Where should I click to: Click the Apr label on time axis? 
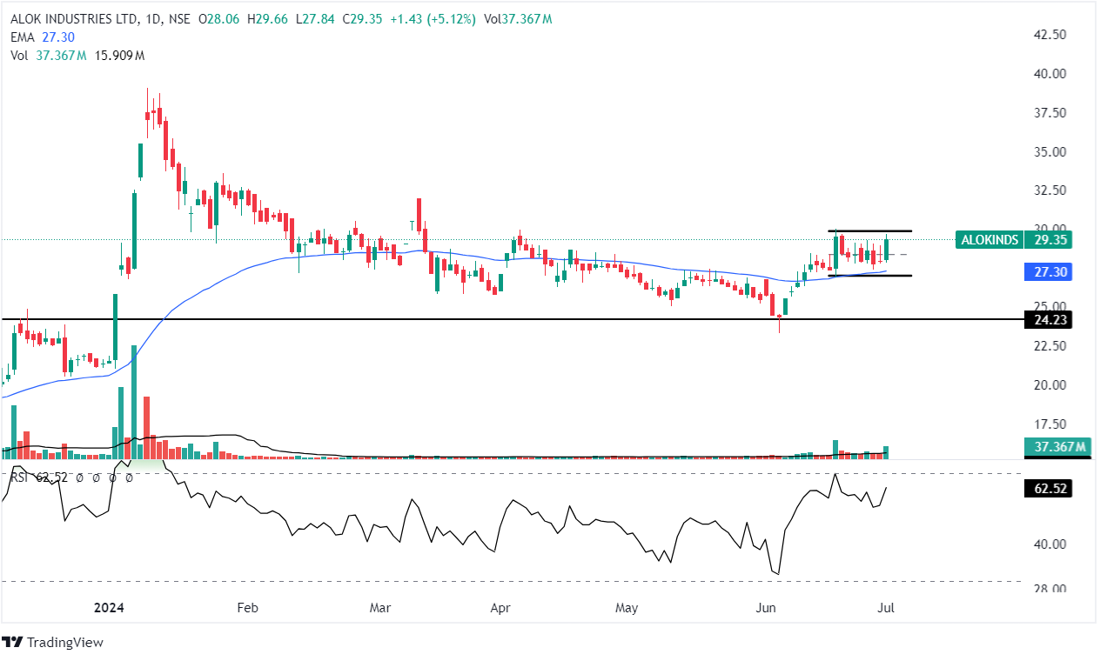[500, 607]
